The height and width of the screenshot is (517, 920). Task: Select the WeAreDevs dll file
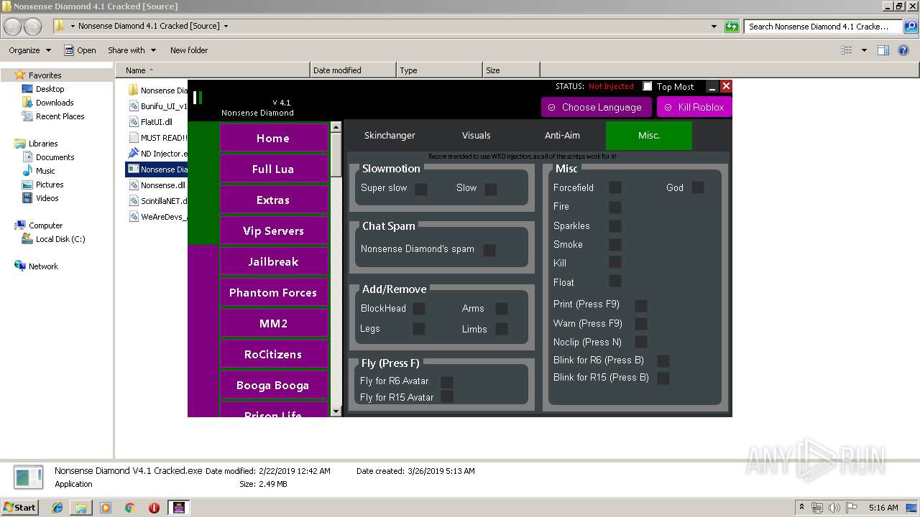[158, 216]
